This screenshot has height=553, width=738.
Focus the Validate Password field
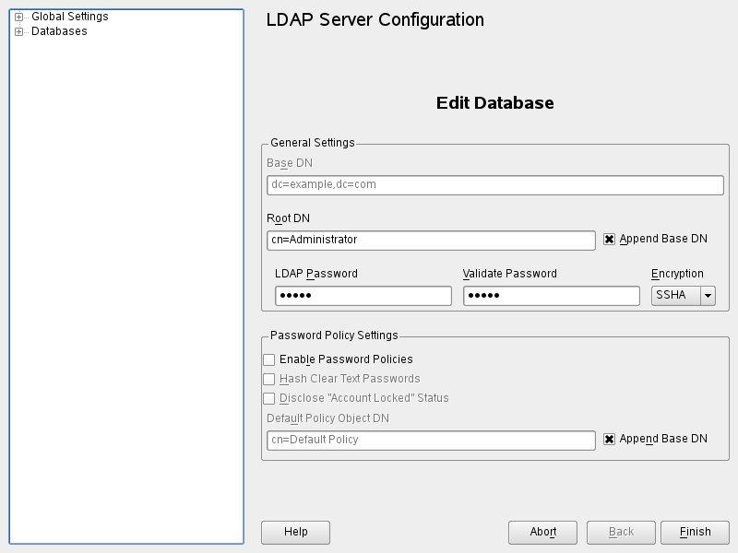point(551,296)
